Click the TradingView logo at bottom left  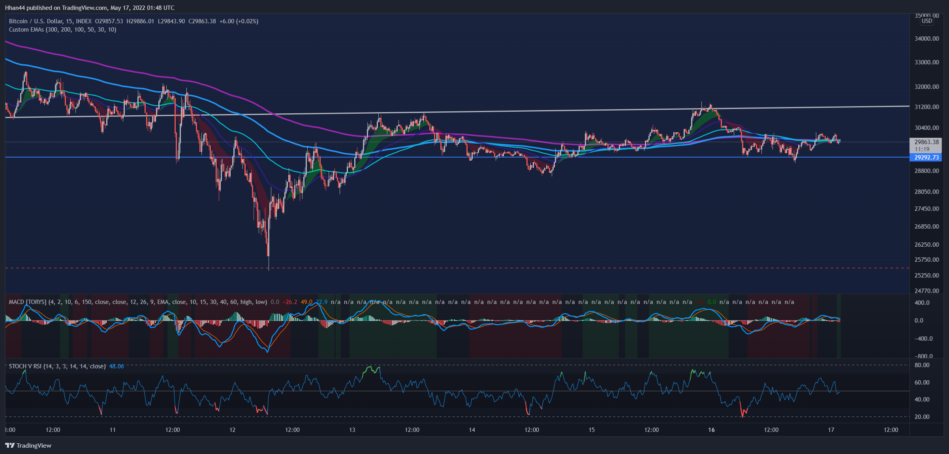pos(28,445)
